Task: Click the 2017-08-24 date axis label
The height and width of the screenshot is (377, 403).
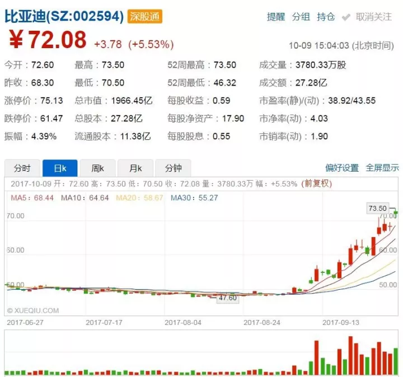Action: (262, 323)
